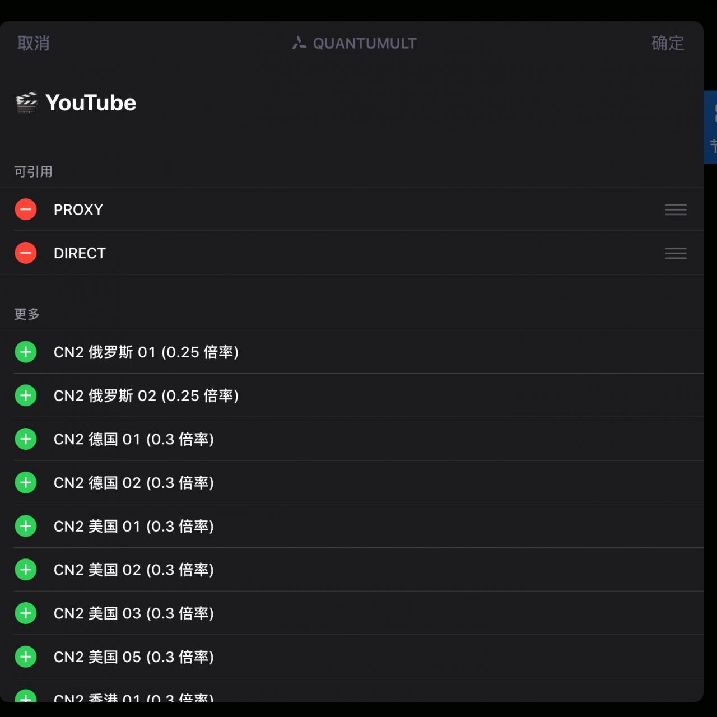
Task: Grab the reorder handle next to DIRECT
Action: click(676, 253)
